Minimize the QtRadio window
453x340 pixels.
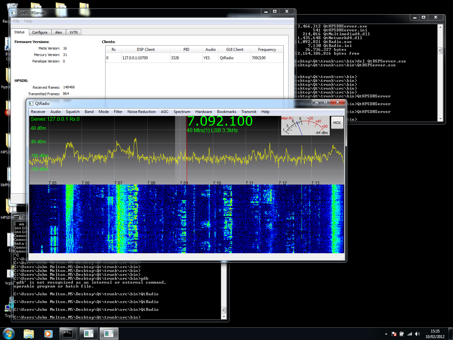(x=317, y=102)
